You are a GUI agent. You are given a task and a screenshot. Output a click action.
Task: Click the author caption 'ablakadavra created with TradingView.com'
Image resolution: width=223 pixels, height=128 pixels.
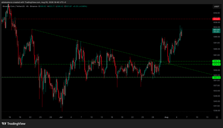click(21, 2)
